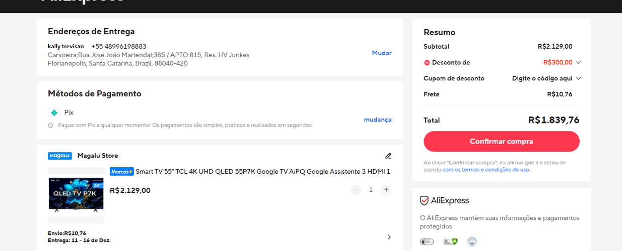
Task: Open shipping options via the right chevron
Action: 389,237
